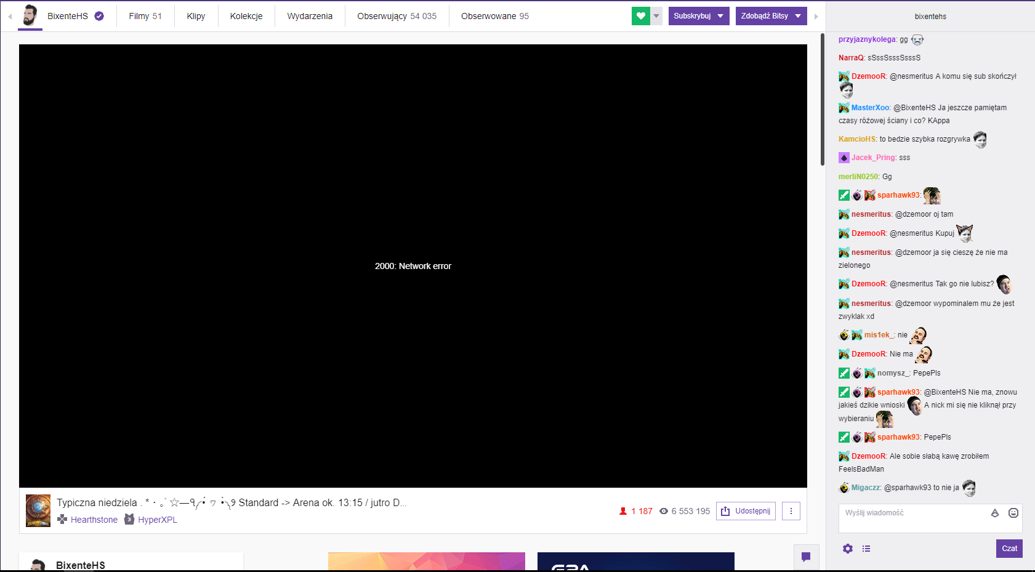
Task: Open Obserwowane 95 following list
Action: click(495, 16)
